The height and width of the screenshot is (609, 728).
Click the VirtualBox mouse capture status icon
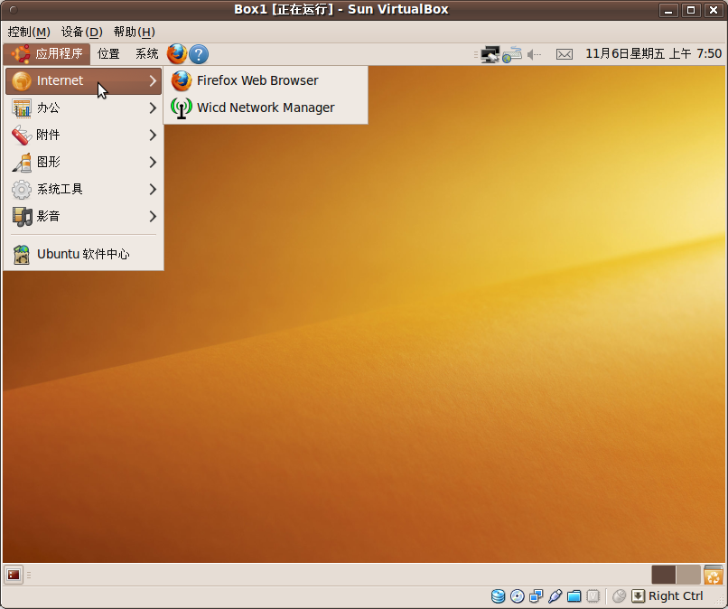pyautogui.click(x=619, y=596)
